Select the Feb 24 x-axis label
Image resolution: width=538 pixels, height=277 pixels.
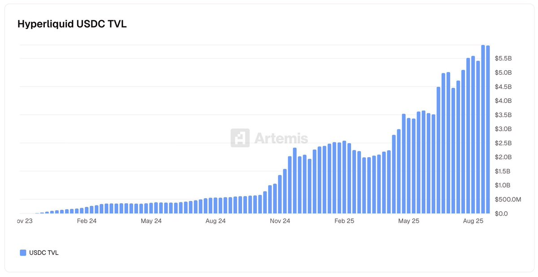tap(87, 221)
